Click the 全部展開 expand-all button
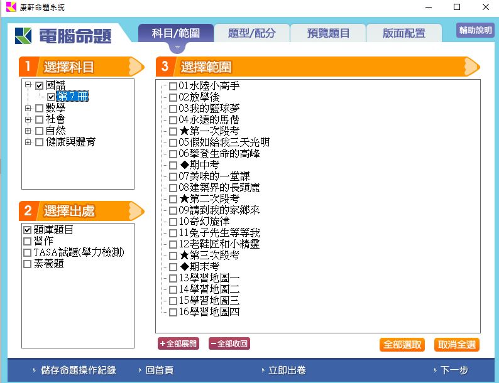Screen dimensions: 499x383 (x=178, y=343)
